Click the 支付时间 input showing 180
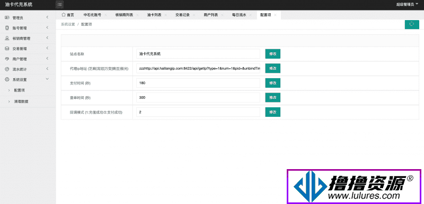This screenshot has height=204, width=424. pos(198,83)
